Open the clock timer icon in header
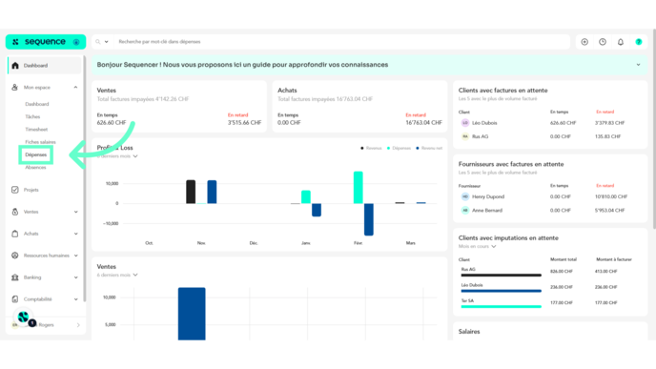Screen dimensions: 656x369 click(x=603, y=42)
